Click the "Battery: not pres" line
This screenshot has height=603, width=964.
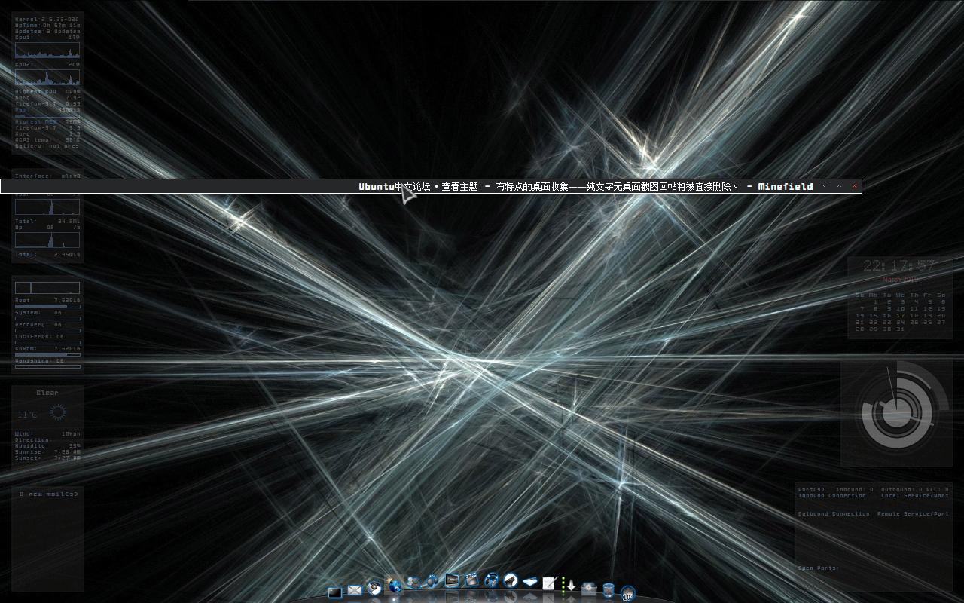pos(47,146)
